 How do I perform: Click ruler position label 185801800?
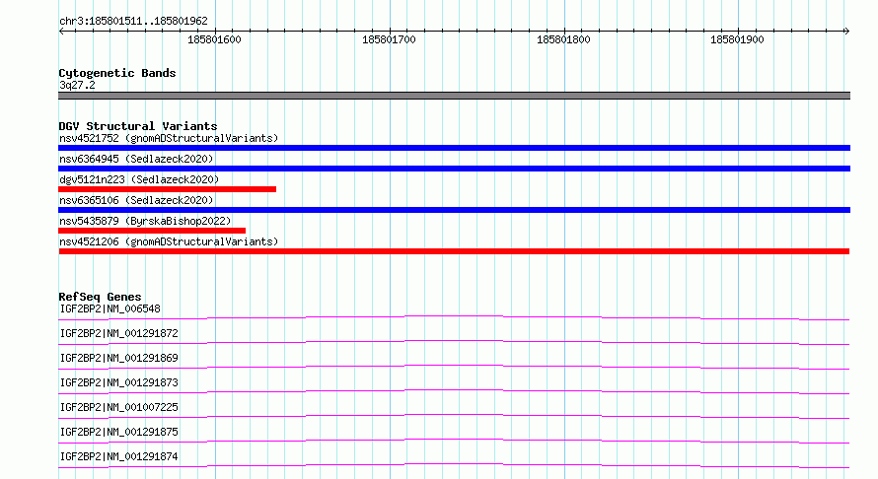tap(563, 39)
